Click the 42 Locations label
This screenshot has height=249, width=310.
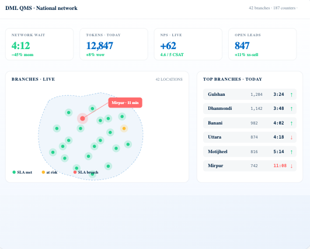(169, 79)
